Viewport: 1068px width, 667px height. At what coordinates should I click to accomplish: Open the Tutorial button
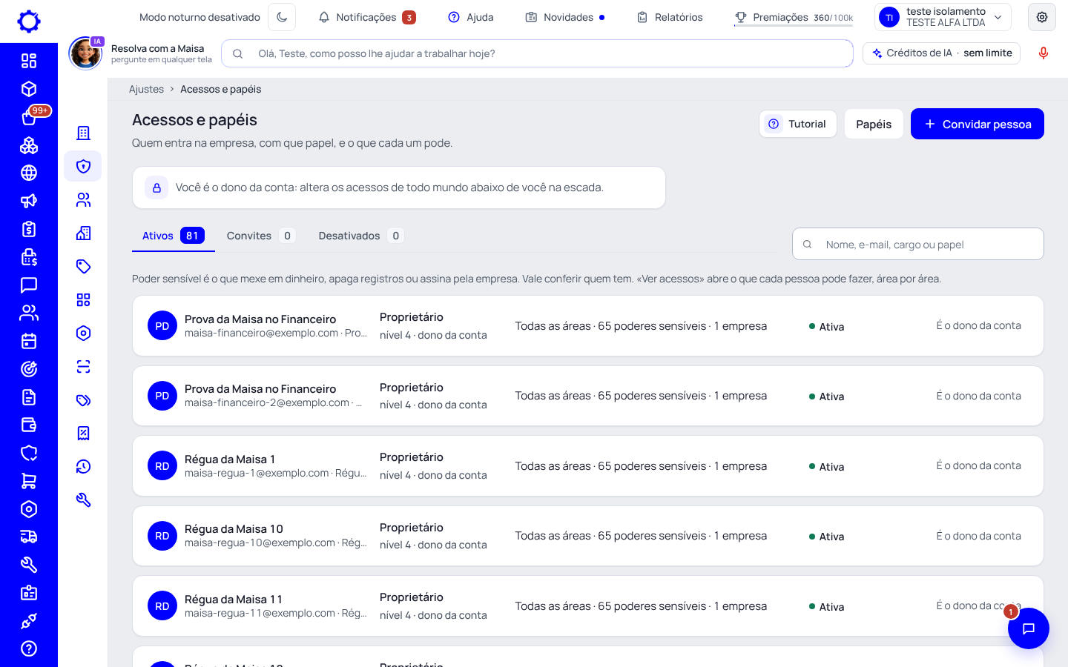[797, 124]
